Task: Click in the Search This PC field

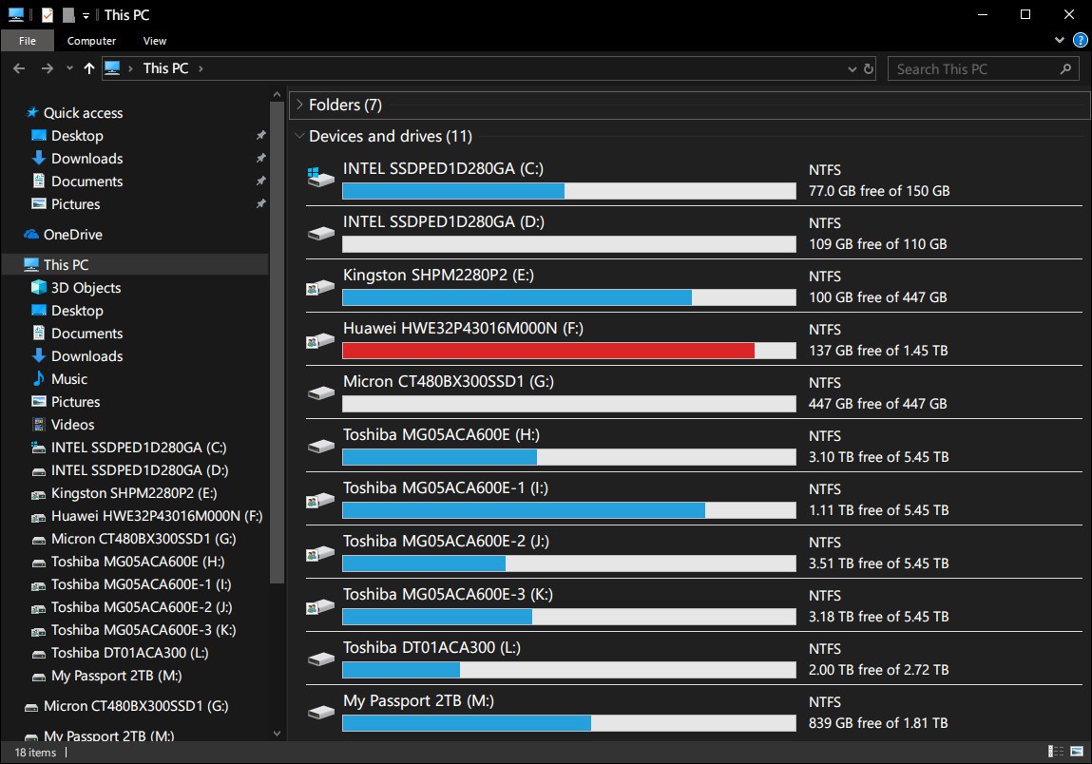Action: coord(972,68)
